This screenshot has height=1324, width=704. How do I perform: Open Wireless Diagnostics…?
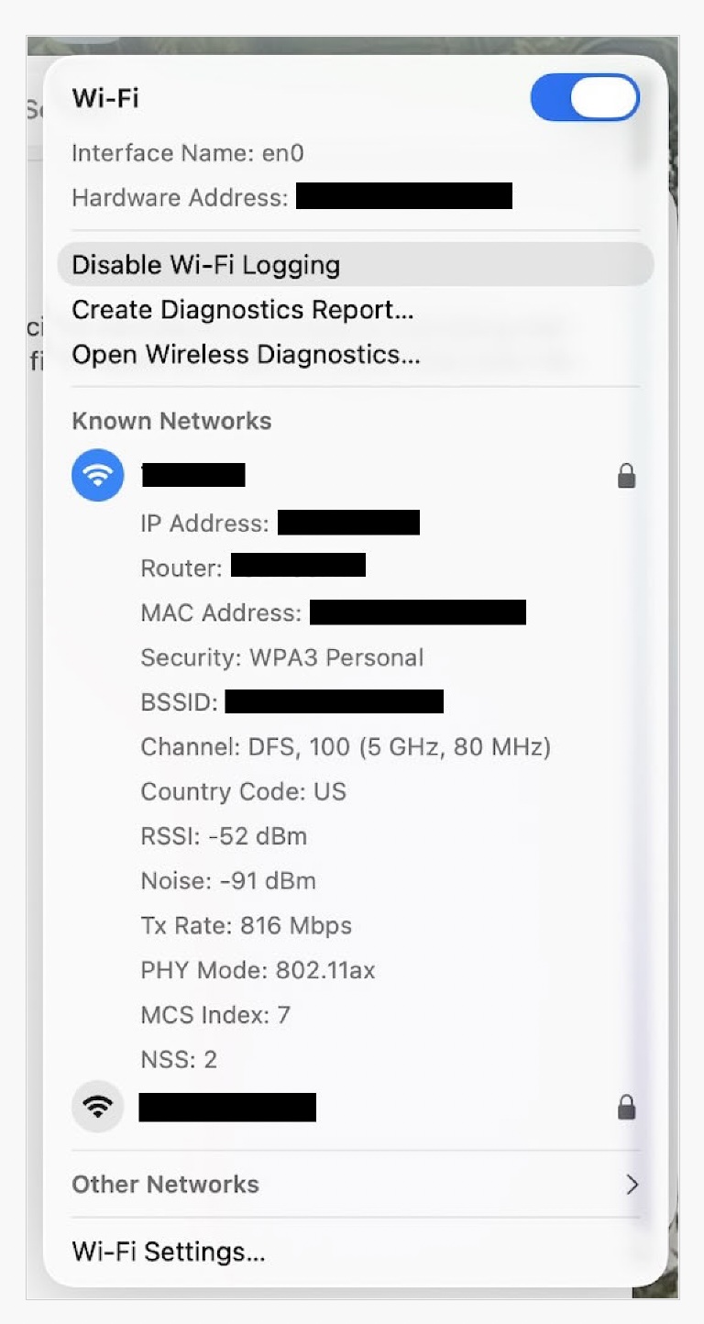point(246,355)
